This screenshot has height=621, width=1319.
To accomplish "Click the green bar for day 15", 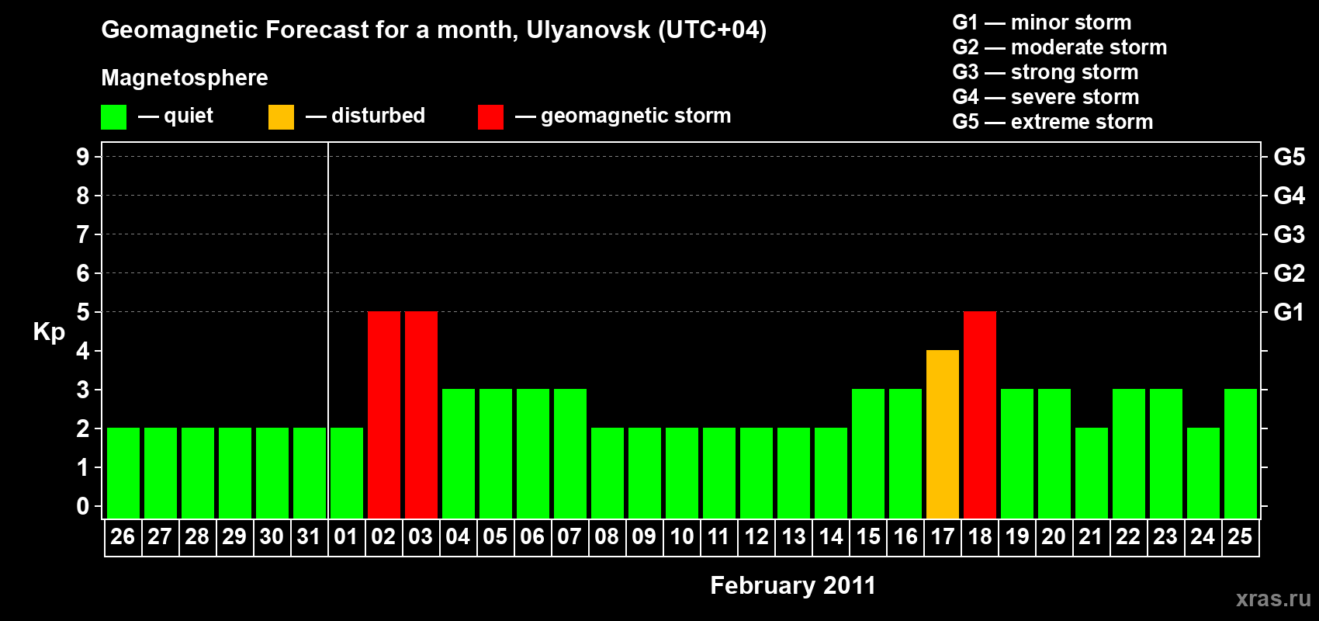I will 868,453.
